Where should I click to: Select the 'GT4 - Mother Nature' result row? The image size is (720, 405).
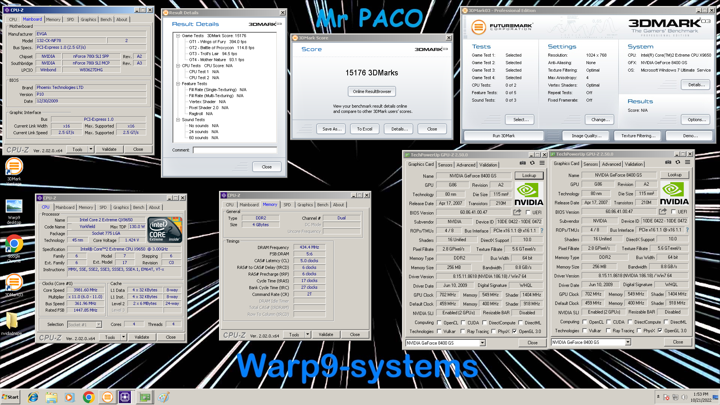pyautogui.click(x=216, y=60)
